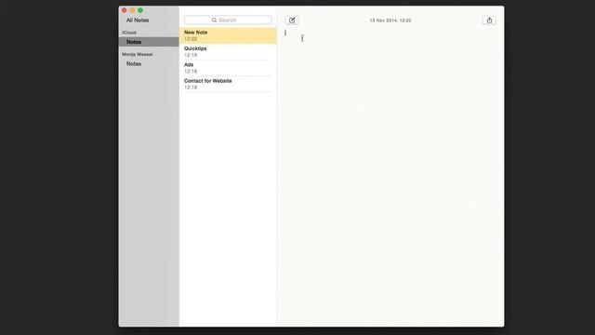
Task: Minimize the Notes window
Action: click(132, 10)
